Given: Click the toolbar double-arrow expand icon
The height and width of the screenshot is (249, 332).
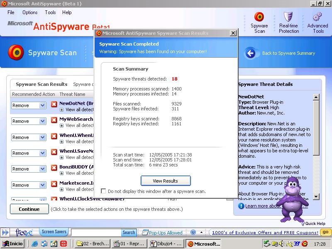Looking at the screenshot, I should [x=5, y=232].
